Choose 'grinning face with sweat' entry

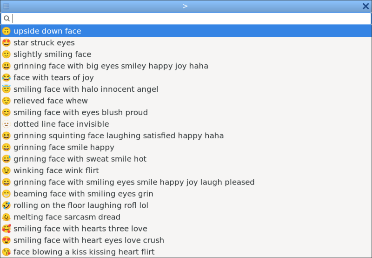point(80,159)
